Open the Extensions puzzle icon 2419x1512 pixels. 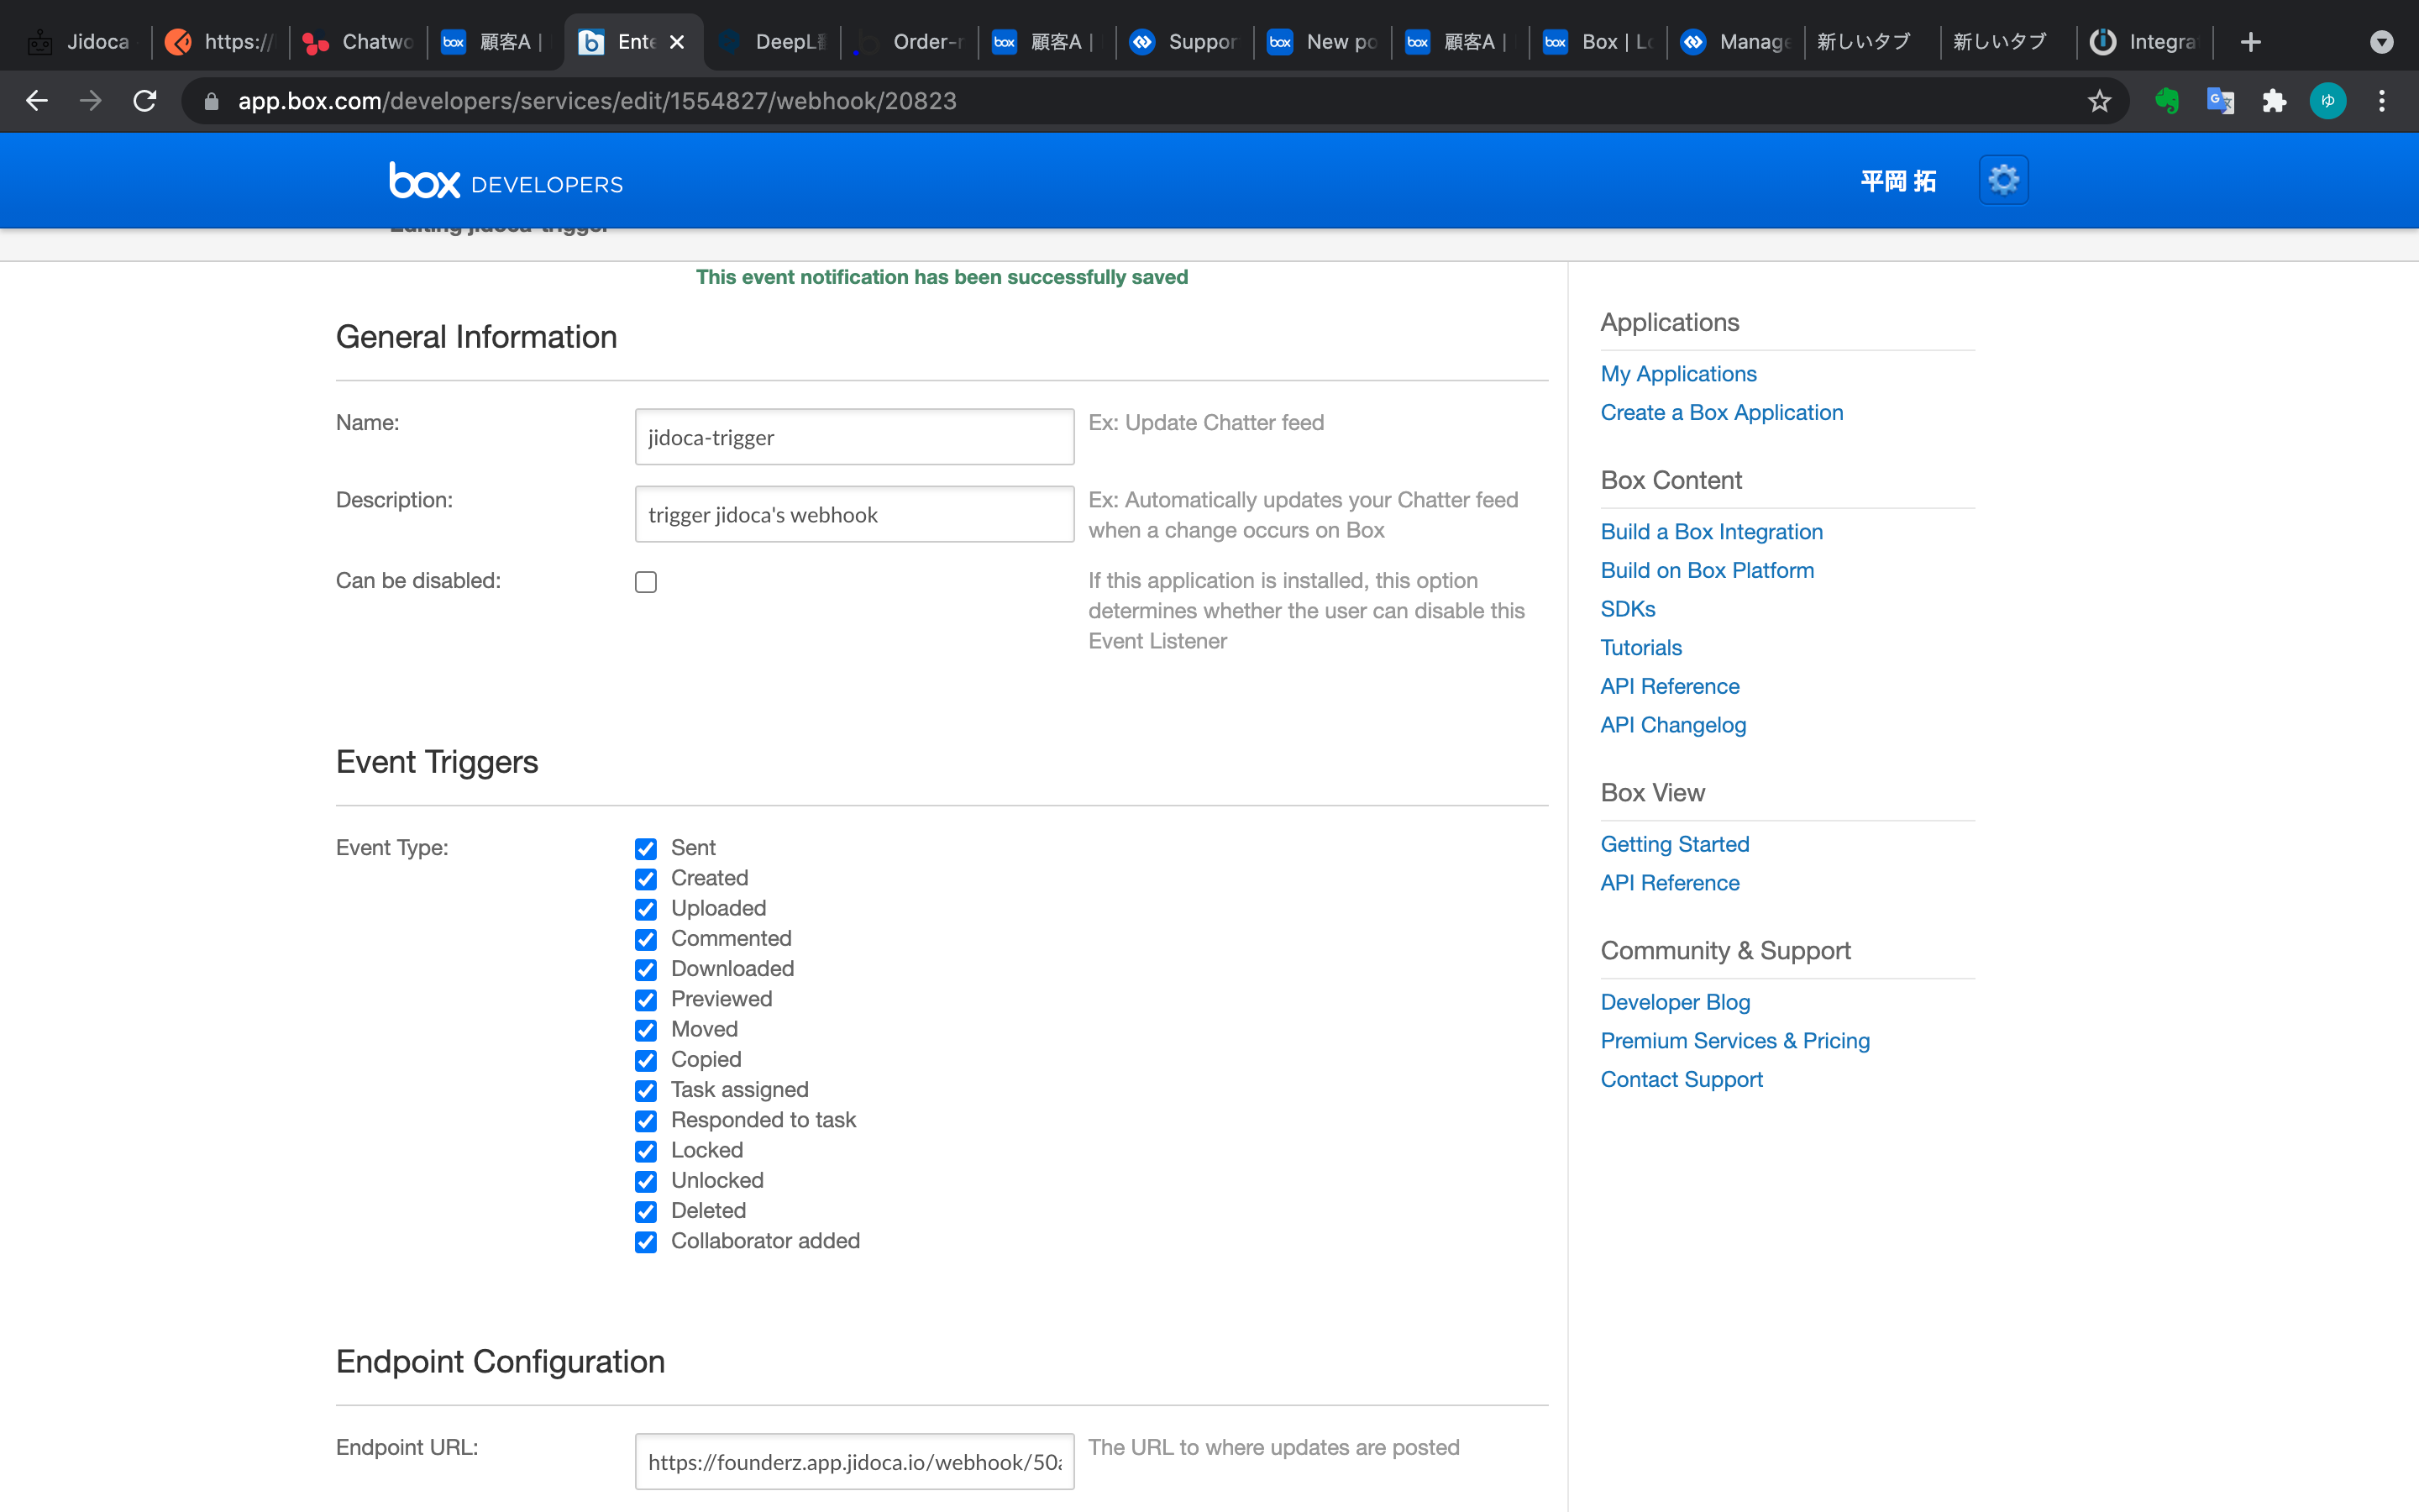click(x=2274, y=101)
